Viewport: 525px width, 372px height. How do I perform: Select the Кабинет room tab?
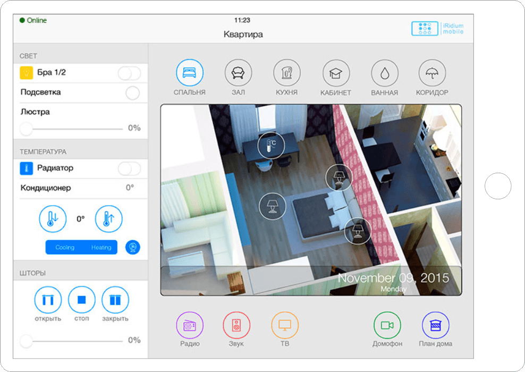pyautogui.click(x=336, y=73)
